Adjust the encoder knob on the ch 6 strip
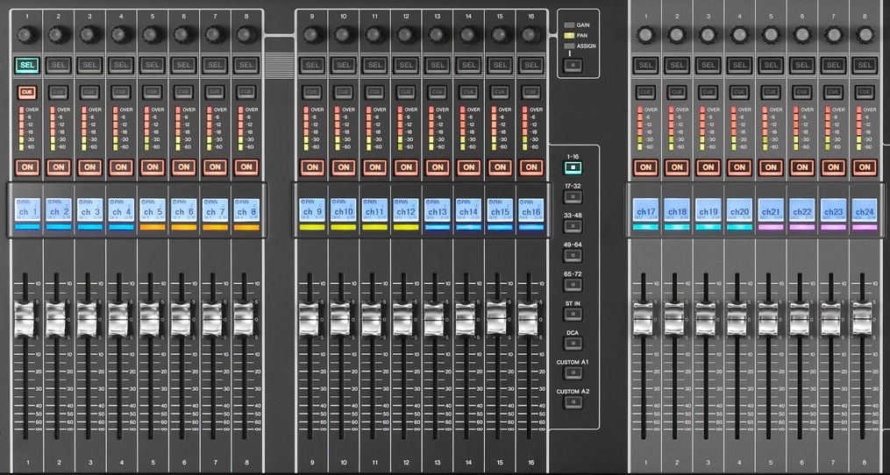 [183, 35]
